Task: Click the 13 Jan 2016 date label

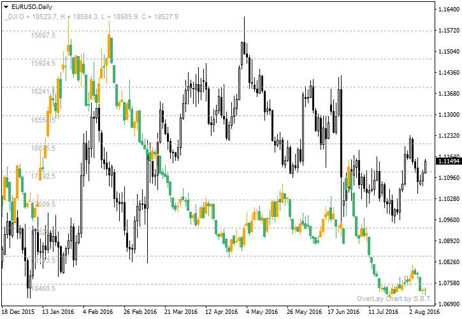Action: [x=58, y=312]
